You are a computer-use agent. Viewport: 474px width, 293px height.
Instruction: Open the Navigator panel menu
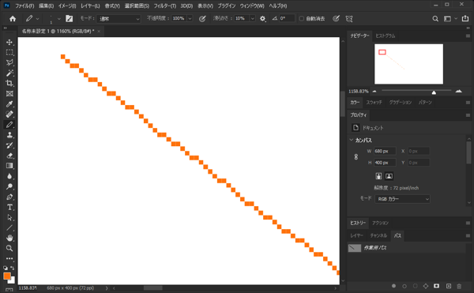[x=468, y=36]
